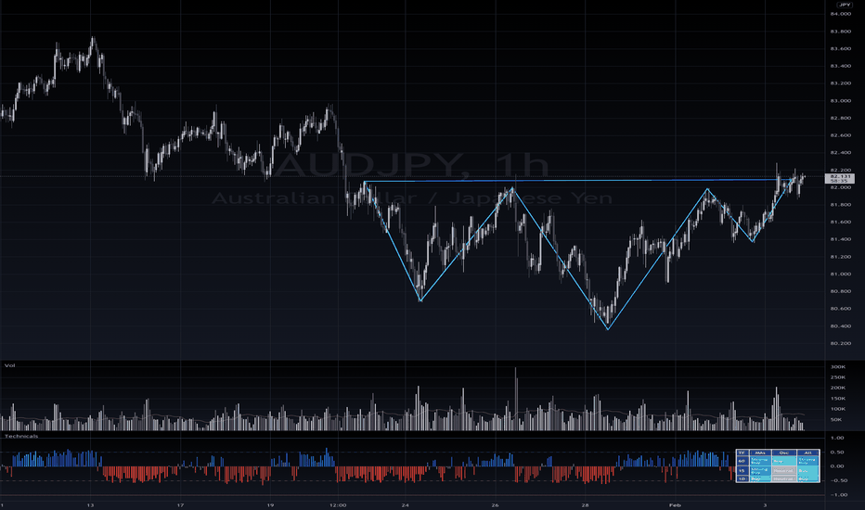Click the Feb label on time axis

pyautogui.click(x=675, y=505)
